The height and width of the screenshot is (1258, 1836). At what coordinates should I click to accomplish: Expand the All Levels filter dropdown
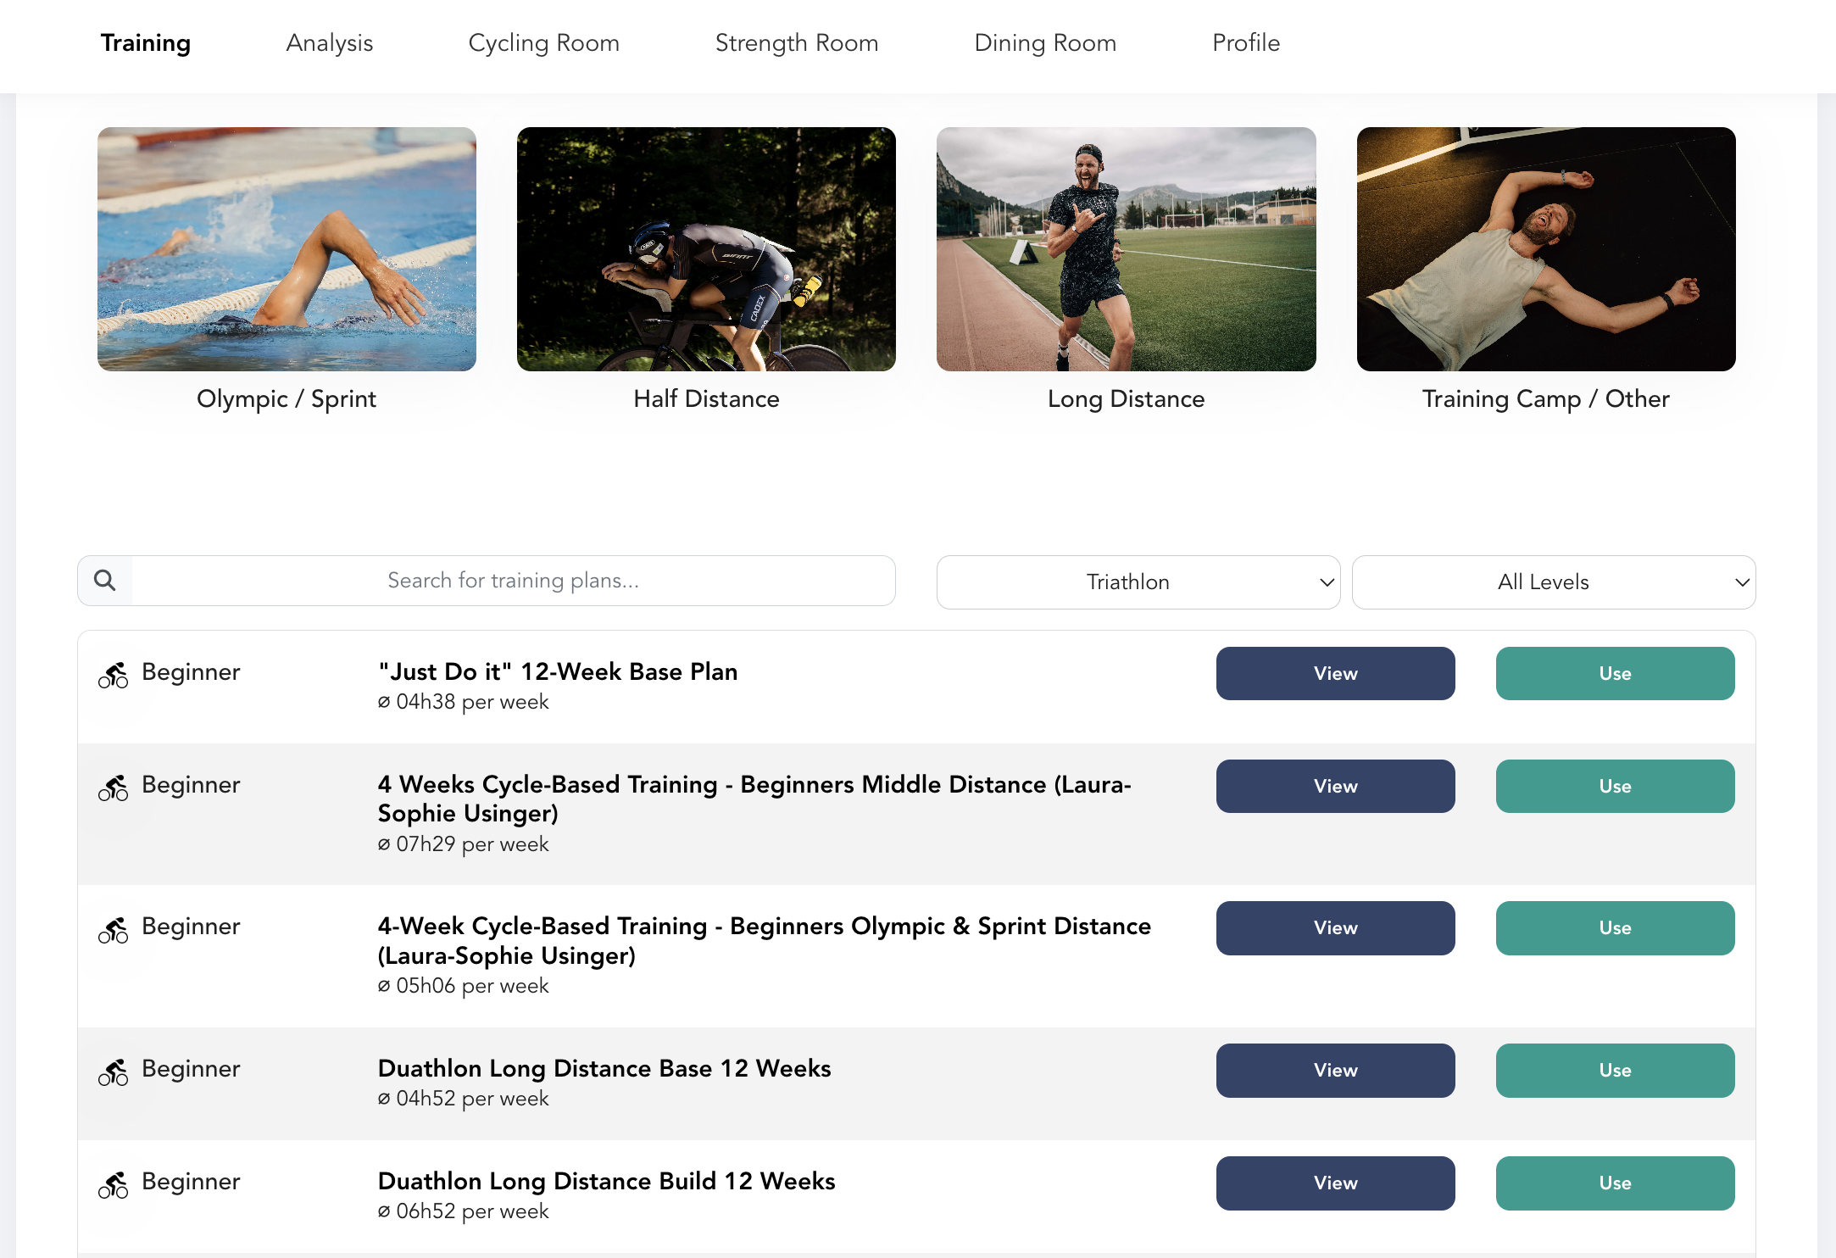[x=1553, y=582]
